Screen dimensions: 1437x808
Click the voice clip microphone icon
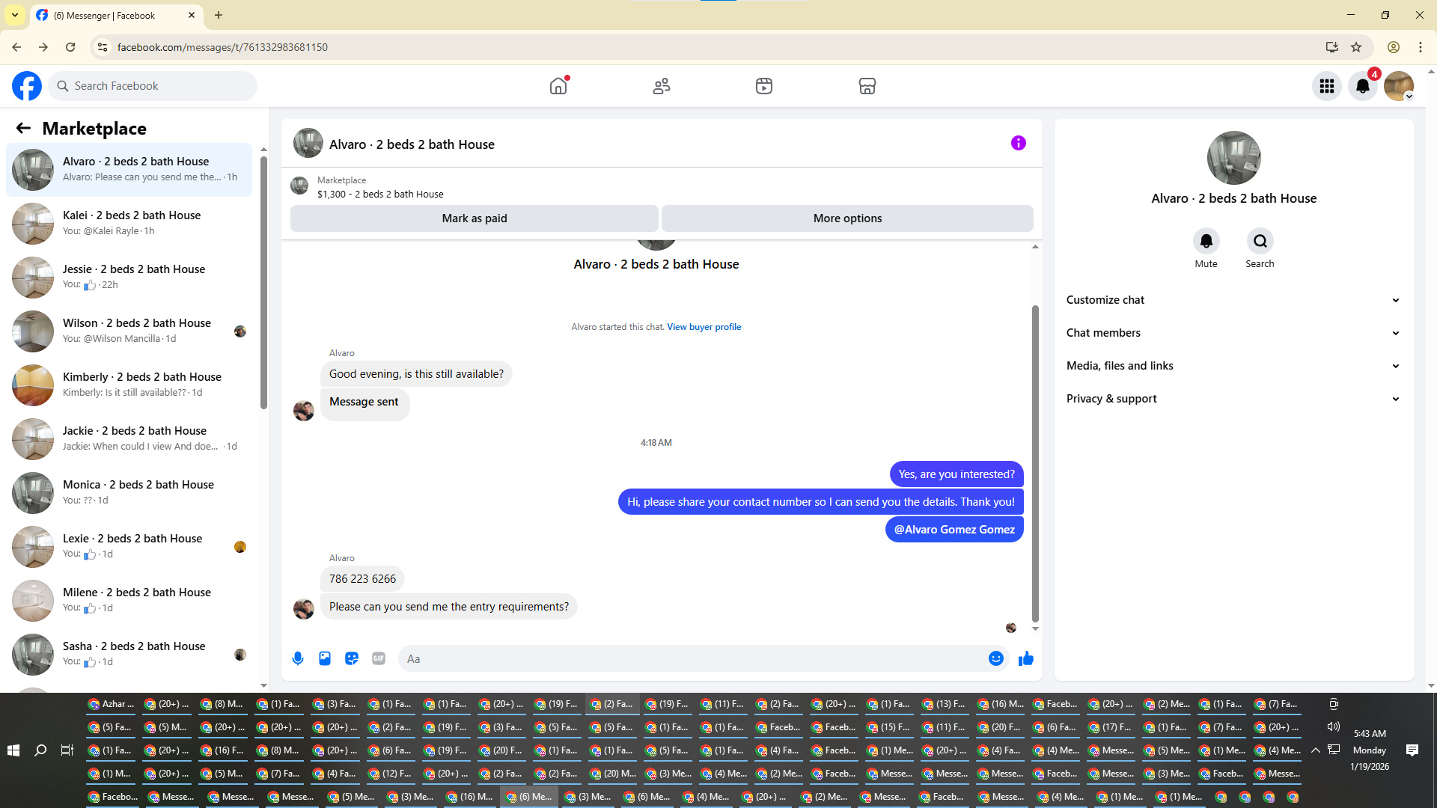click(298, 658)
